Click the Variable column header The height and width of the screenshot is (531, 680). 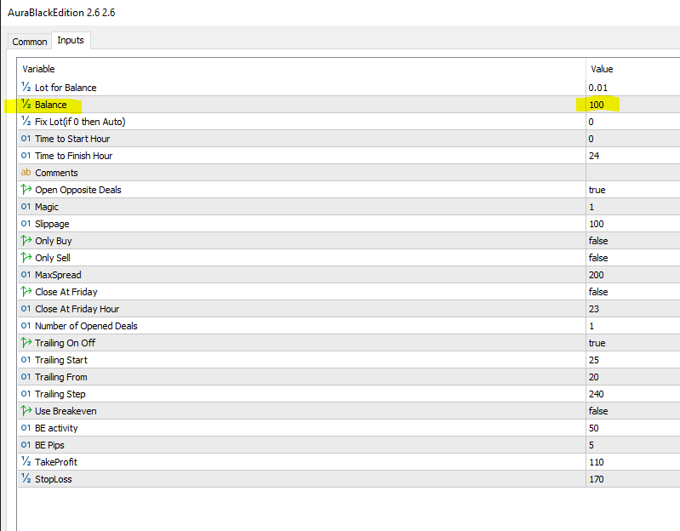[39, 69]
